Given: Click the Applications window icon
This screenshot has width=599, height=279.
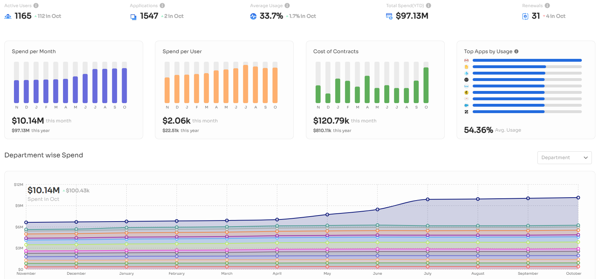Looking at the screenshot, I should (x=133, y=17).
